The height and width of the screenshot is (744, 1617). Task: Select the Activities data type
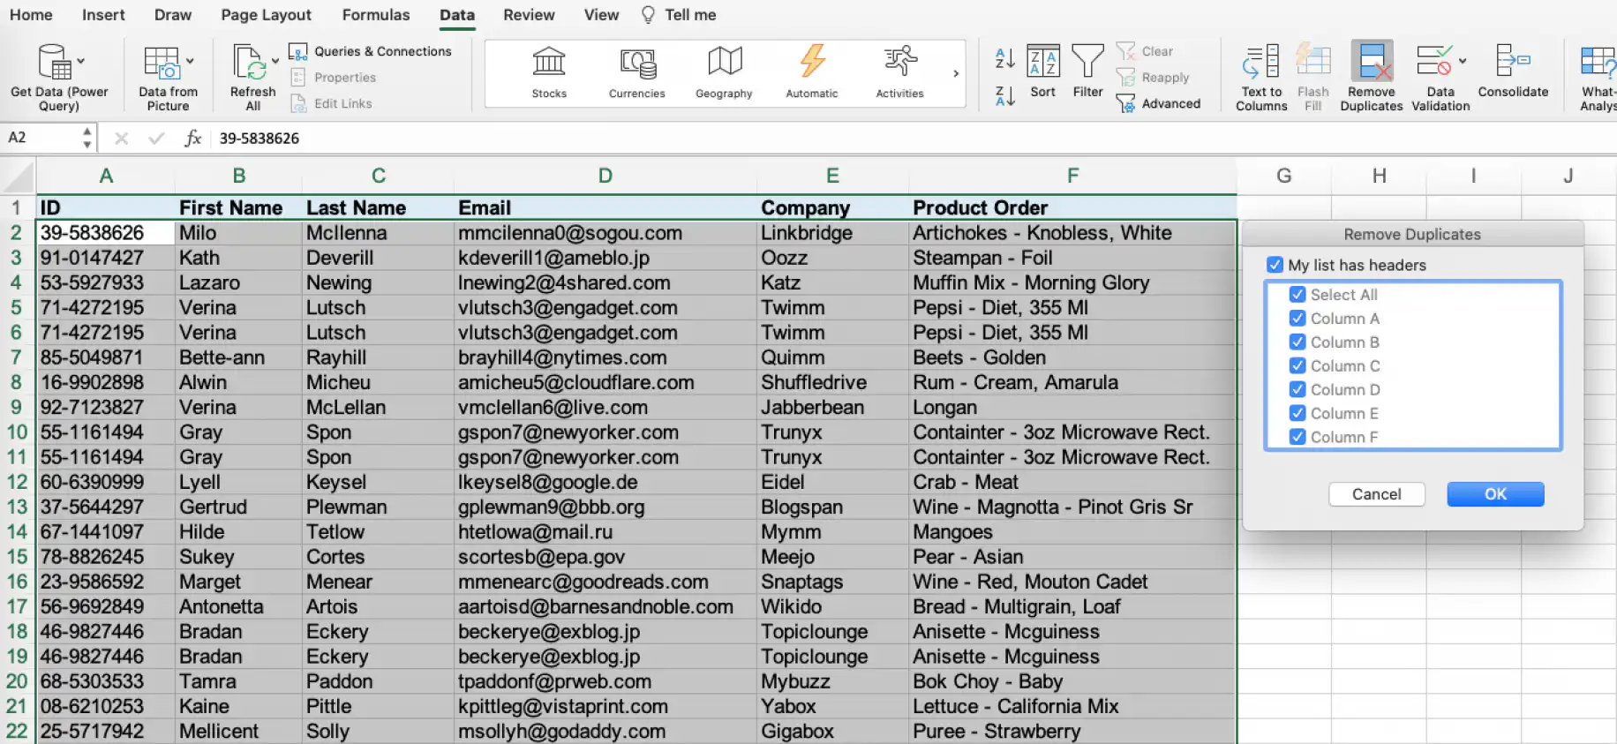point(899,72)
